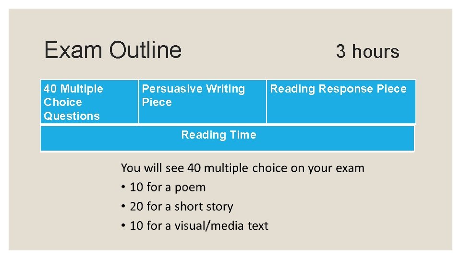Click the bullet dot before '10 for a visual/media text'

[x=123, y=226]
